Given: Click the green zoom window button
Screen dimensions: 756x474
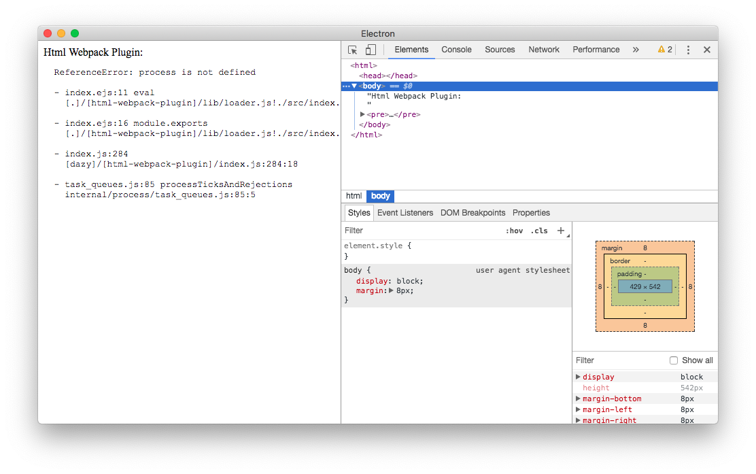Looking at the screenshot, I should coord(75,33).
